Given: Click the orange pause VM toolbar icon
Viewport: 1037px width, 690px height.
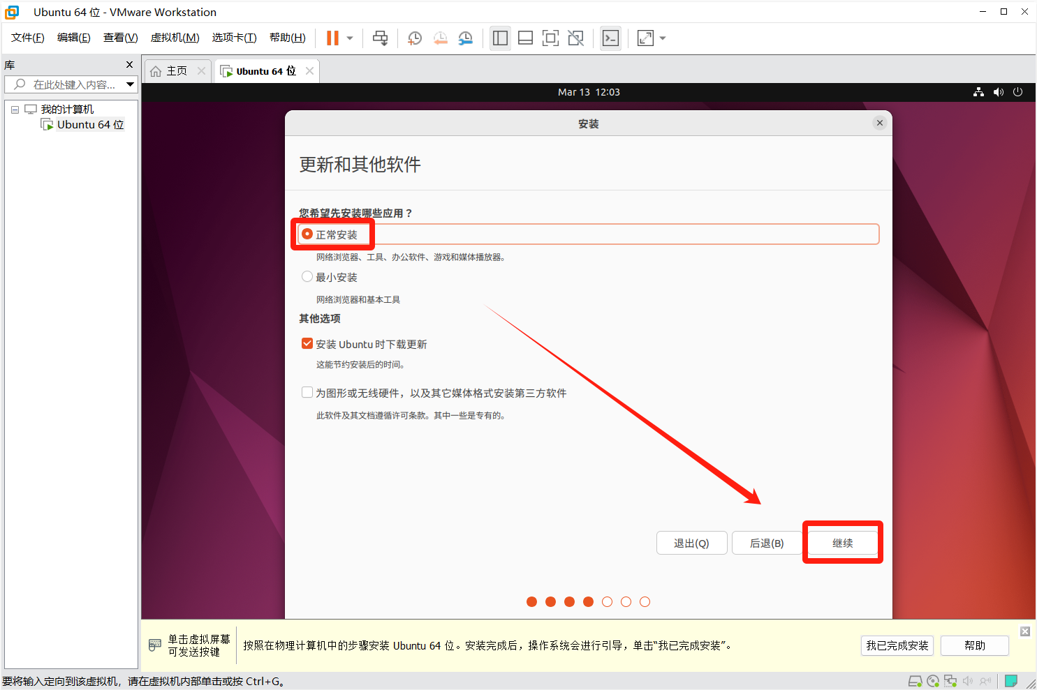Looking at the screenshot, I should pos(332,38).
